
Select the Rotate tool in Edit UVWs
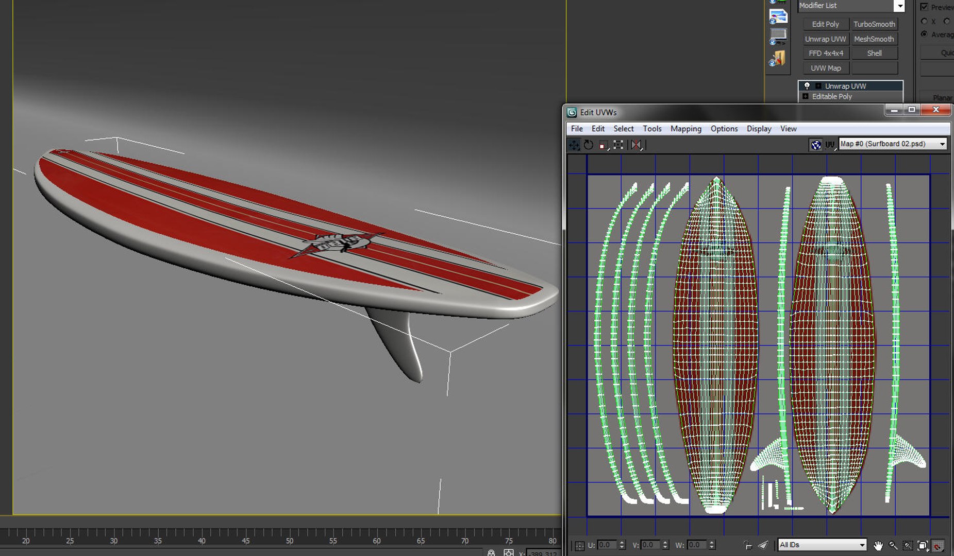[588, 145]
